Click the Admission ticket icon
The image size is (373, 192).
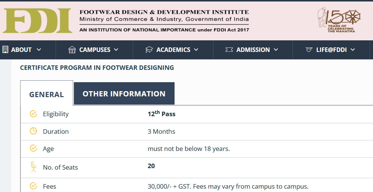coord(229,50)
